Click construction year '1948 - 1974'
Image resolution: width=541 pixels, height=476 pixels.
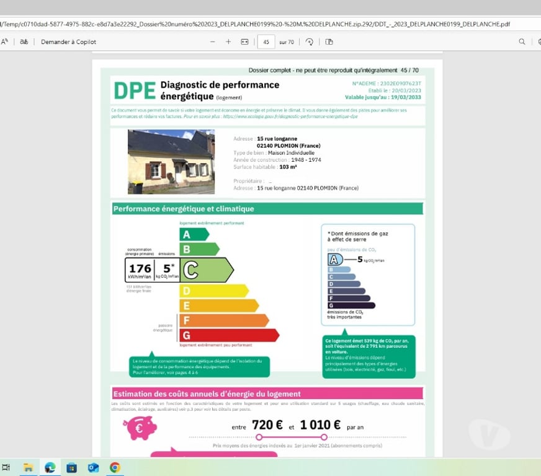(x=306, y=160)
